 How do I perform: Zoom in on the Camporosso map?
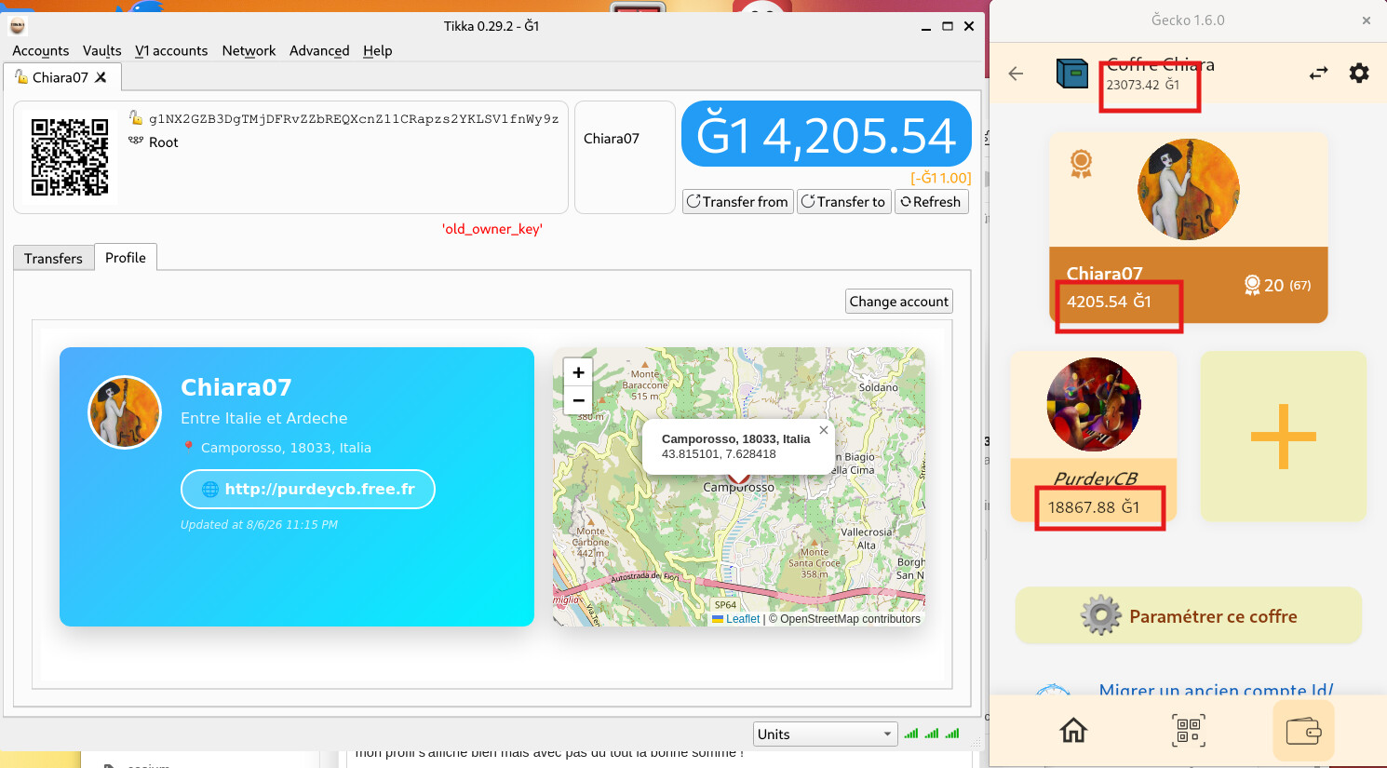(x=578, y=372)
